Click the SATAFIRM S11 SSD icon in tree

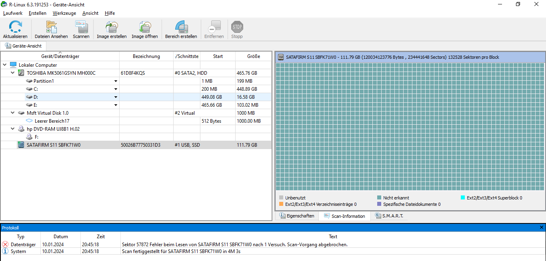tap(21, 145)
